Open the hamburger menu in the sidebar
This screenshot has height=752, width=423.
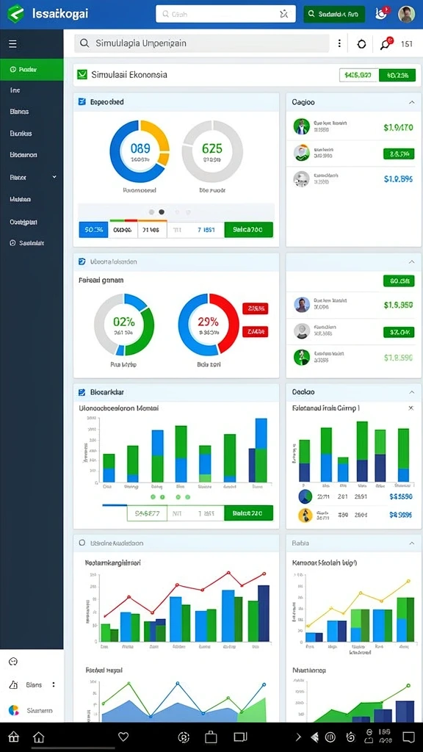[13, 44]
